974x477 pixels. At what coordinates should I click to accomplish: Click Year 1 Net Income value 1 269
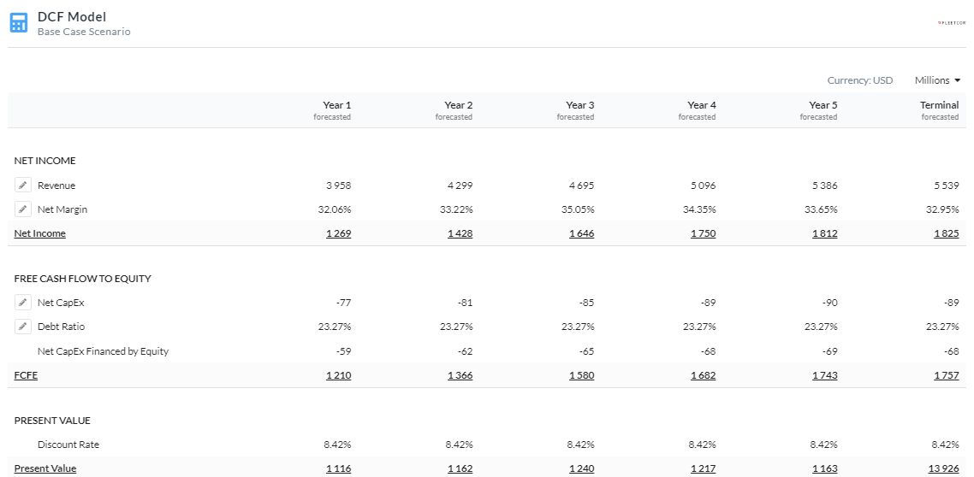click(338, 233)
